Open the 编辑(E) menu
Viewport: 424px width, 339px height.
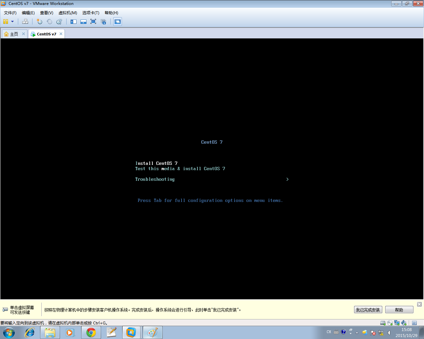(28, 13)
